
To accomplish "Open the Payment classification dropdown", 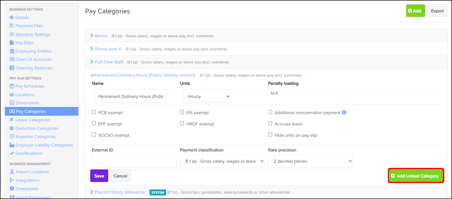I will pyautogui.click(x=222, y=161).
